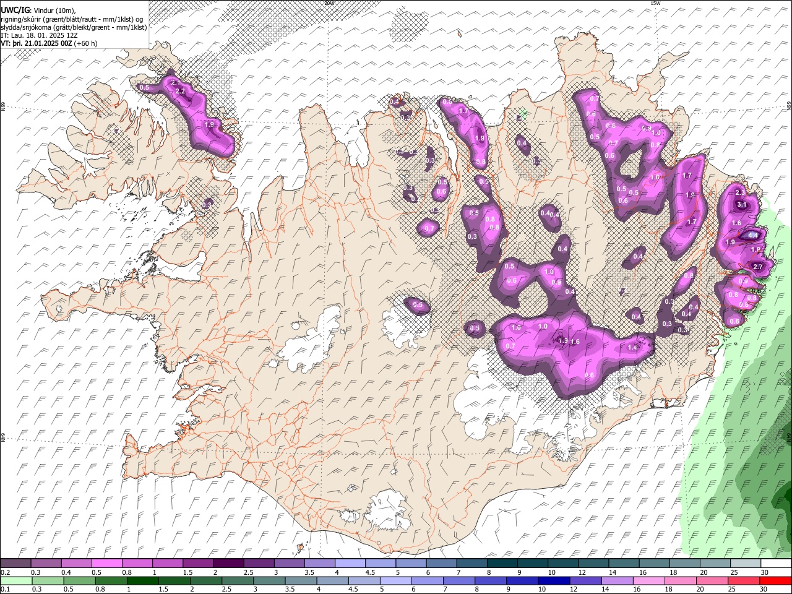Select lower legend pale green swatch at 0.1
The height and width of the screenshot is (594, 792).
pos(16,580)
